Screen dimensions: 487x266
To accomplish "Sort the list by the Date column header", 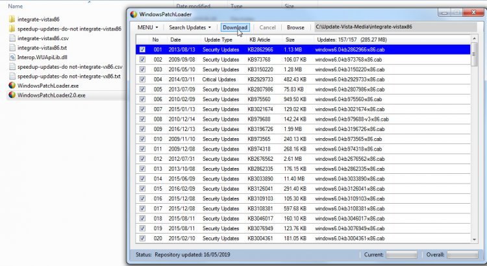I will [184, 40].
